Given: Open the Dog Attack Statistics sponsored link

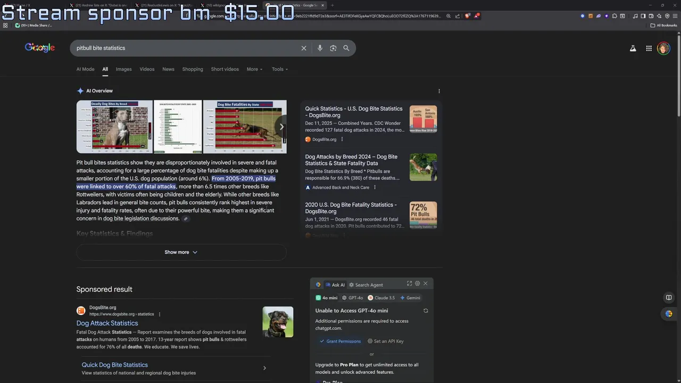Looking at the screenshot, I should pos(107,323).
